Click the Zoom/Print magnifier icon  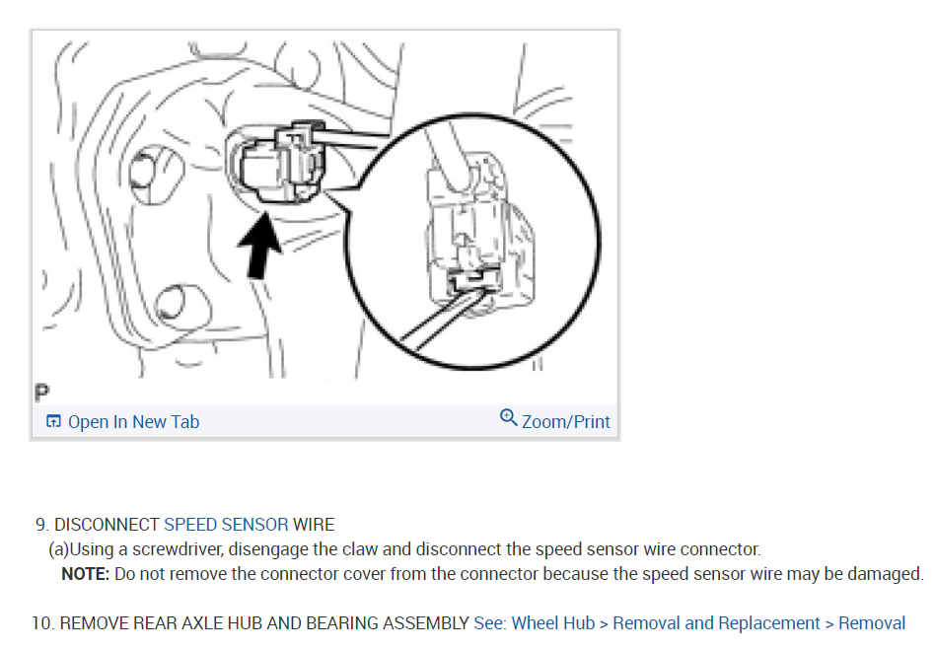(508, 417)
